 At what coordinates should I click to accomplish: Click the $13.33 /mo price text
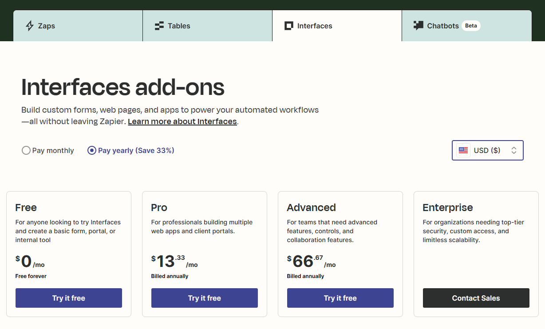tap(174, 261)
